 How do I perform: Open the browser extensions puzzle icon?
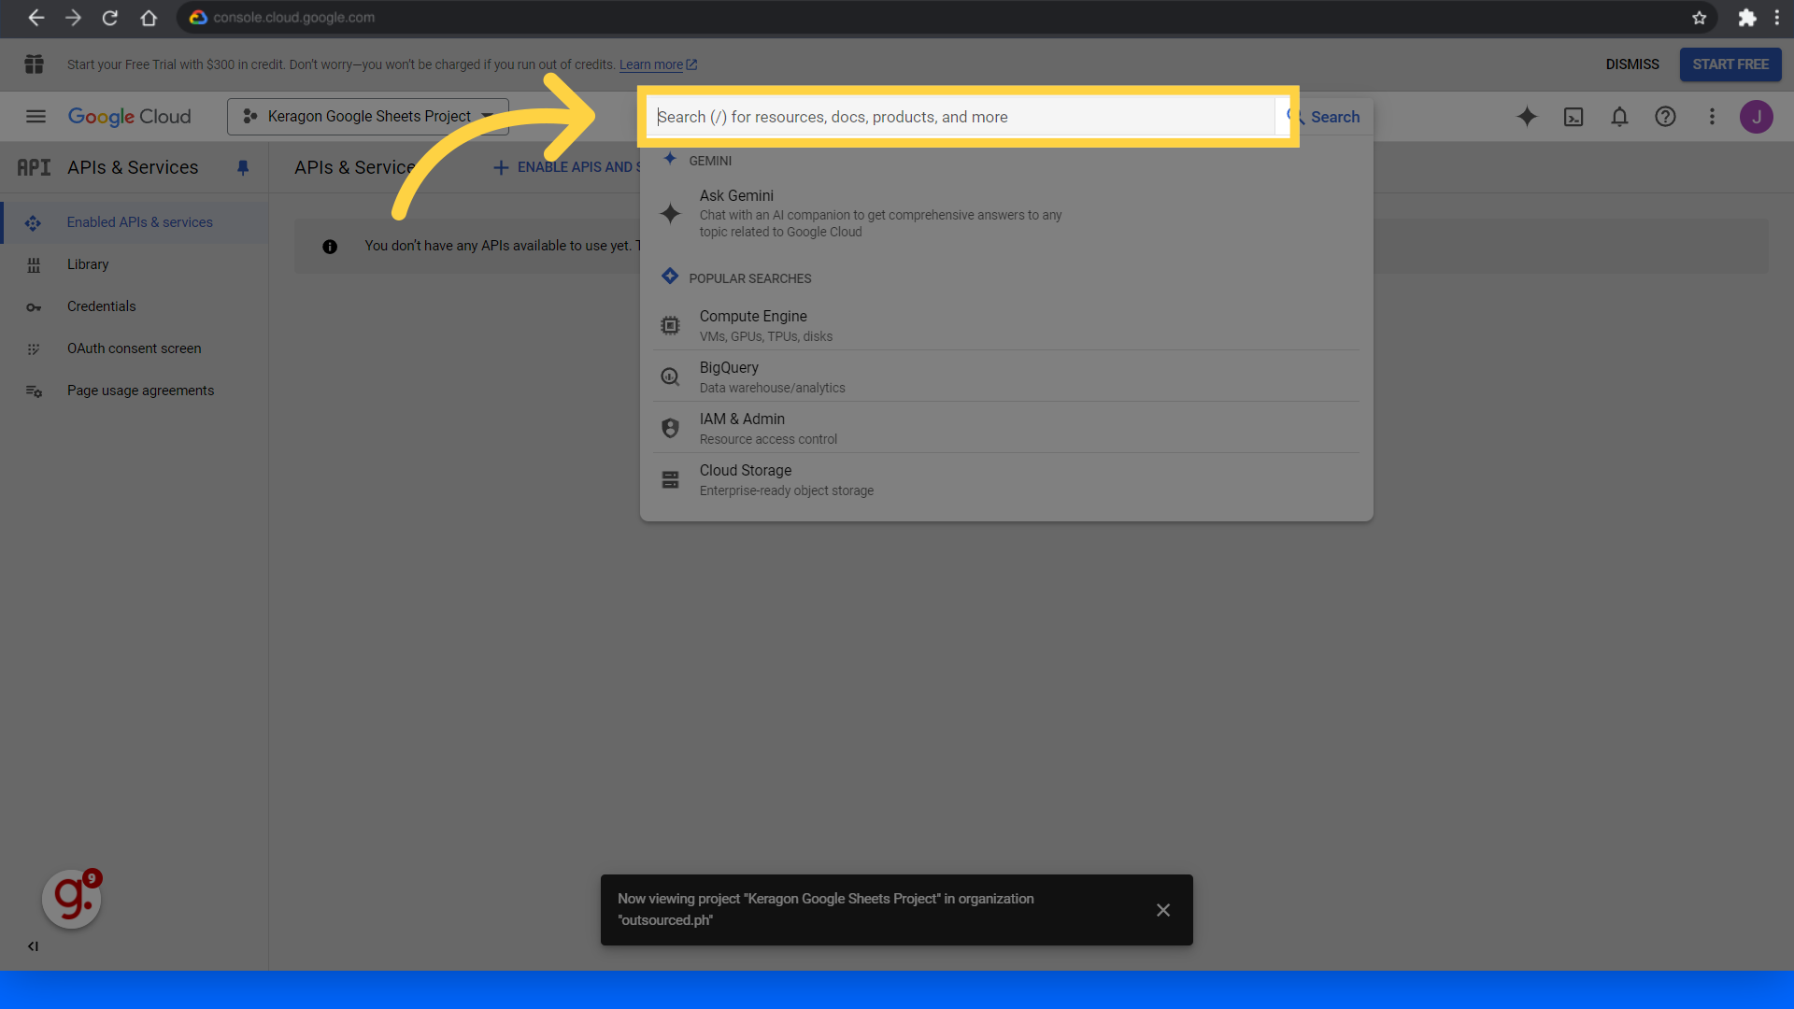coord(1746,18)
